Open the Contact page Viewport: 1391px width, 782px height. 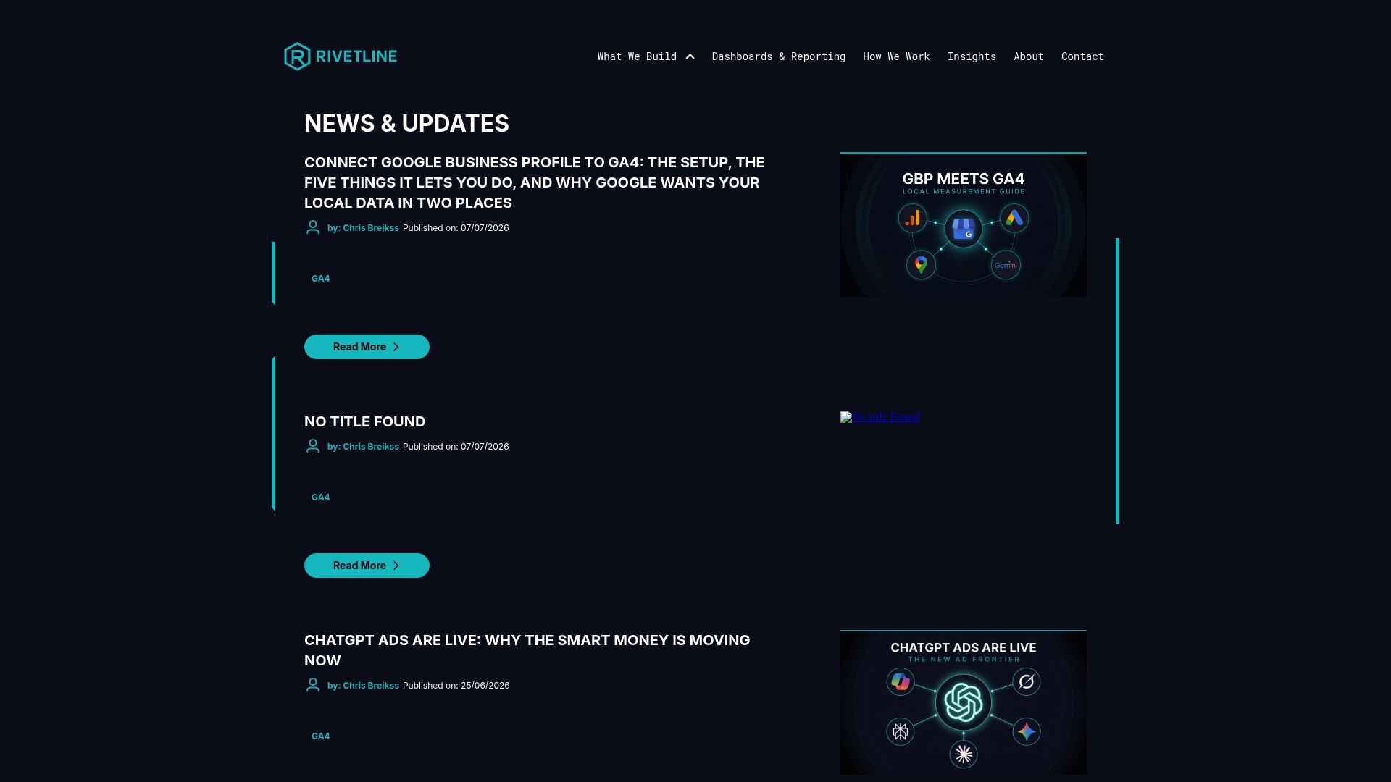click(x=1082, y=56)
